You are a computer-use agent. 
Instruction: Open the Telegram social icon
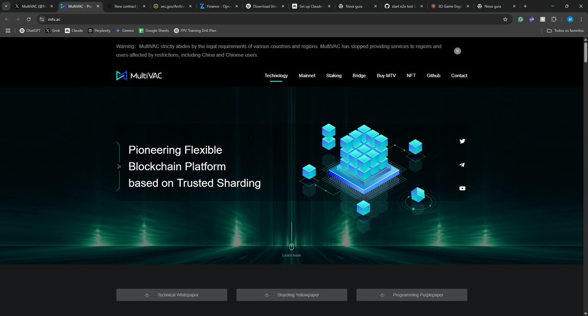coord(462,165)
